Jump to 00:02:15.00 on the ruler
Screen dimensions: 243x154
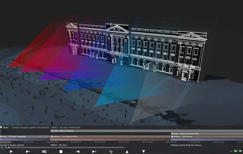tap(219, 142)
